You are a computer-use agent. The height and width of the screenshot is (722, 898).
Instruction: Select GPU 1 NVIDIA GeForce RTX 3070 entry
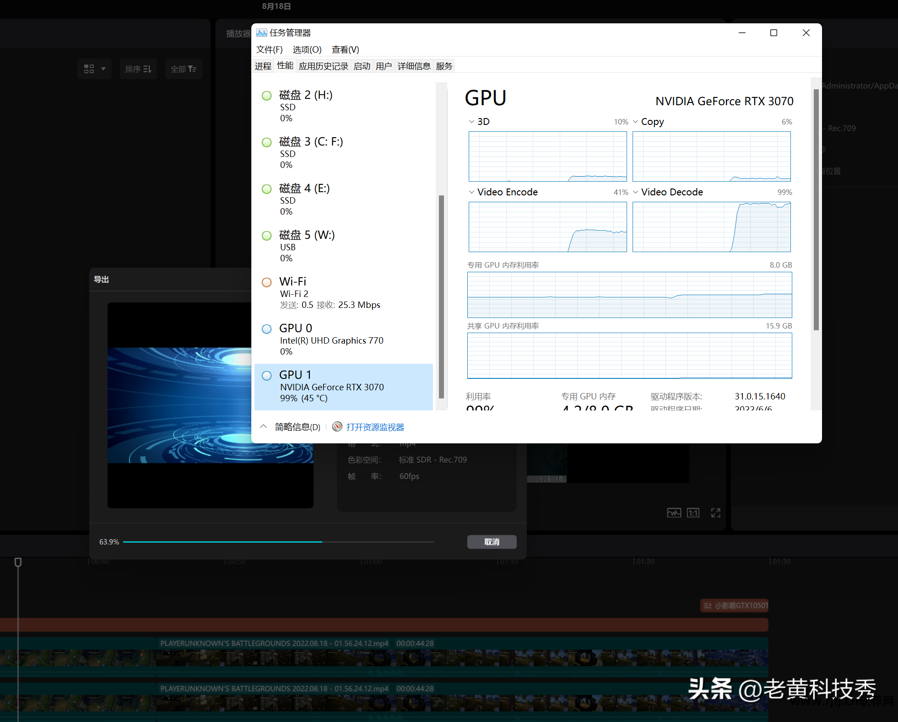point(344,387)
